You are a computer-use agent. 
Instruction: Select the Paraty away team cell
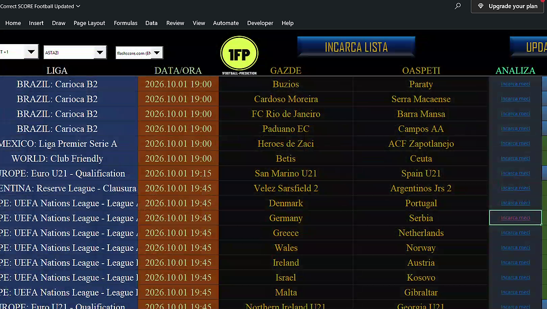pyautogui.click(x=421, y=84)
